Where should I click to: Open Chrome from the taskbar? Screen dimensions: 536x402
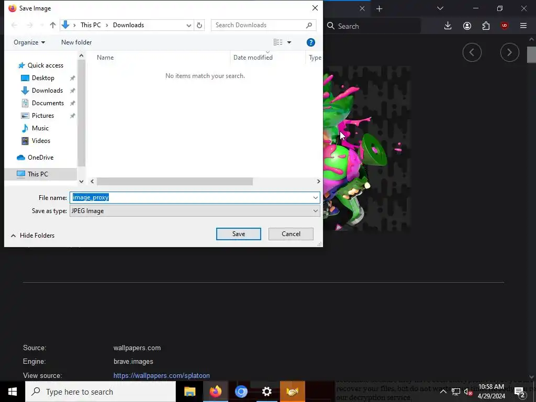click(241, 392)
